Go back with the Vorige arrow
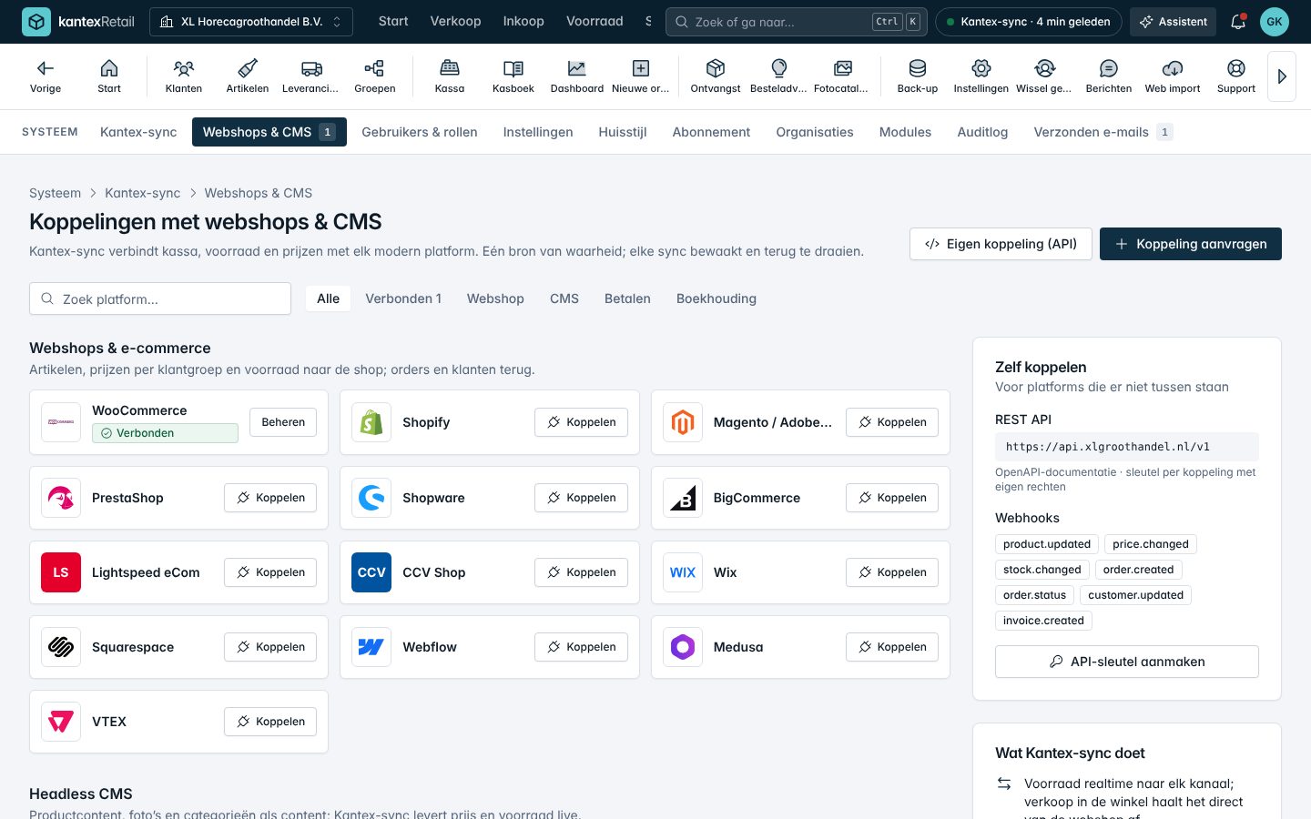Image resolution: width=1311 pixels, height=819 pixels. pyautogui.click(x=46, y=76)
